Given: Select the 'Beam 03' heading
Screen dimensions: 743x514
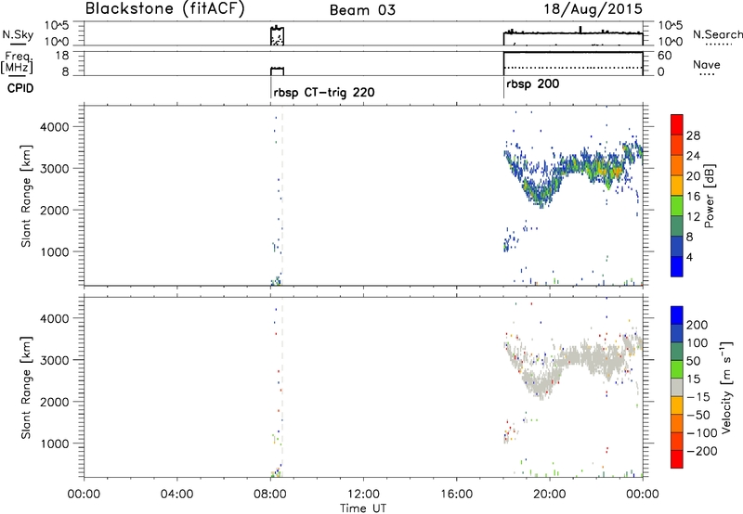Looking at the screenshot, I should coord(362,10).
